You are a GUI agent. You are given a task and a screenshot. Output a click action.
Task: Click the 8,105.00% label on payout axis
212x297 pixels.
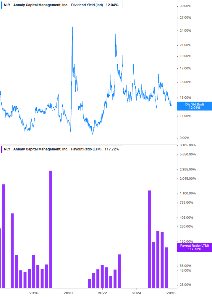click(x=188, y=145)
